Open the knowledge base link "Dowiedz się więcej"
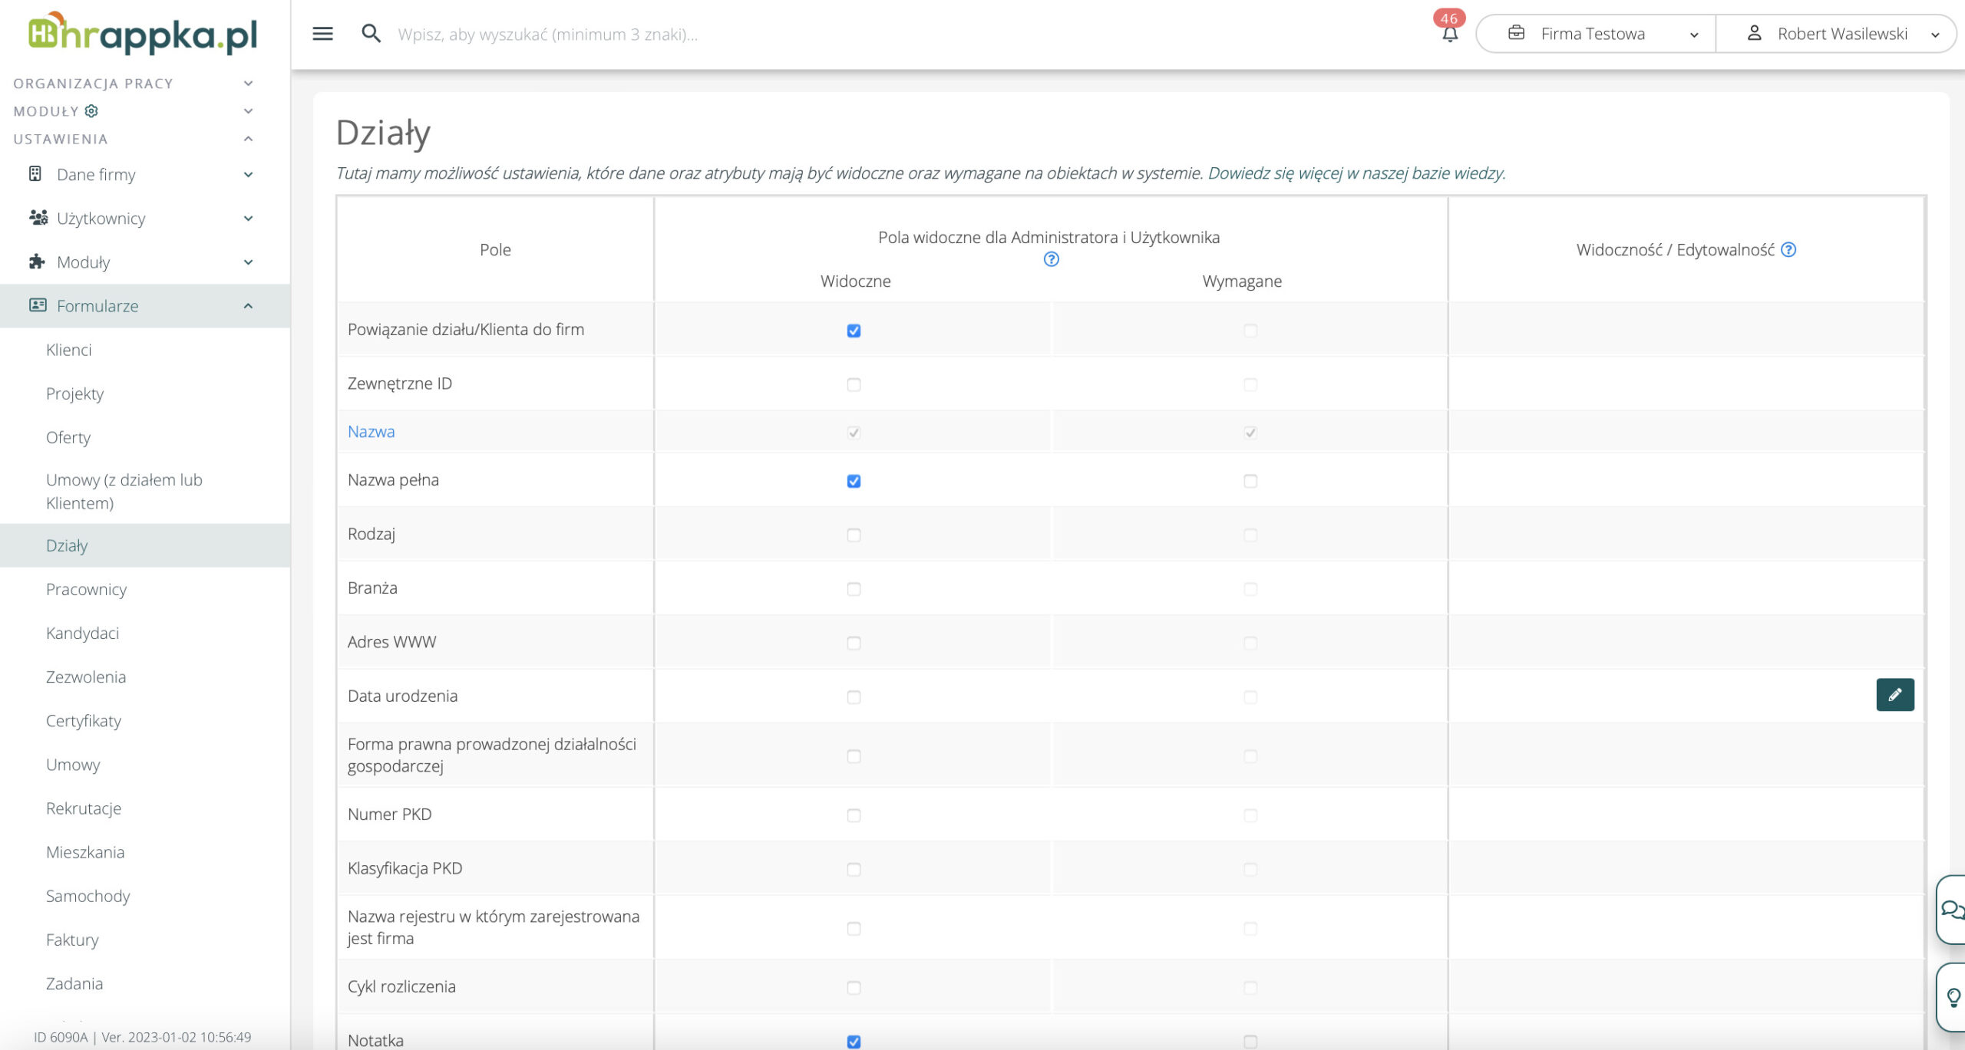Image resolution: width=1965 pixels, height=1050 pixels. (x=1356, y=173)
